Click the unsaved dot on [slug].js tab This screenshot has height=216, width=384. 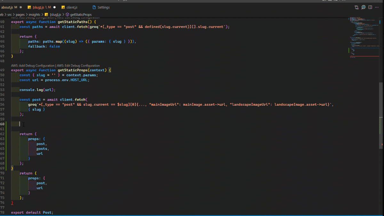tap(54, 7)
